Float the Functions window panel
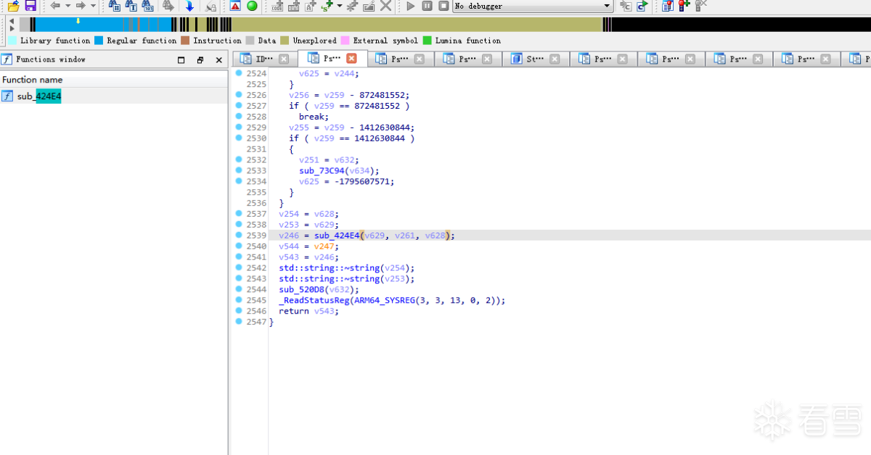This screenshot has width=871, height=455. (200, 60)
